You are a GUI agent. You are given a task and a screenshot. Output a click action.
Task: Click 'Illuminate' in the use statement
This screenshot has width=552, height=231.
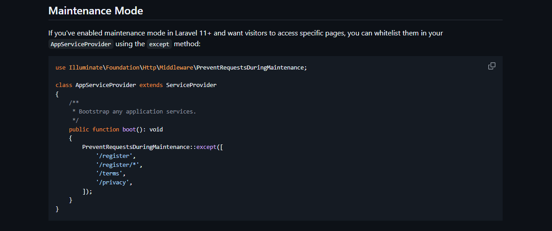coord(86,67)
